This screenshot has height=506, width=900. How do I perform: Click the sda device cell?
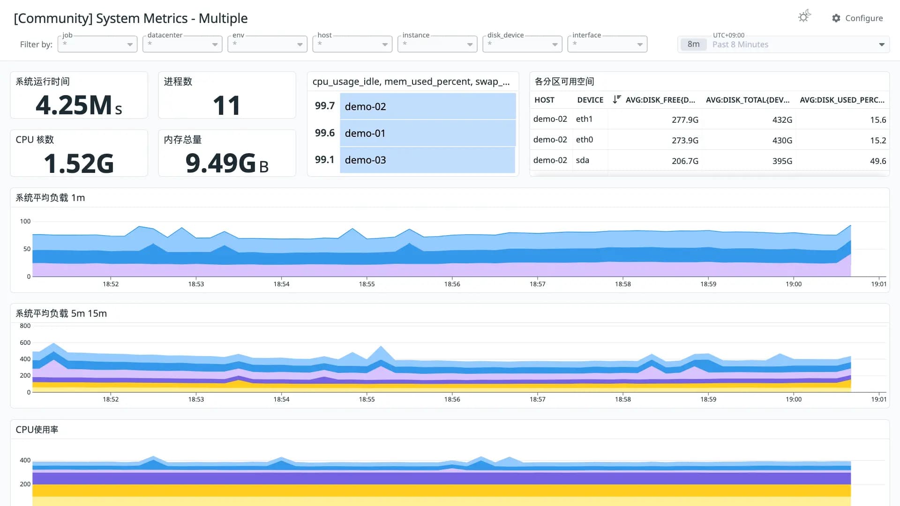click(x=582, y=160)
